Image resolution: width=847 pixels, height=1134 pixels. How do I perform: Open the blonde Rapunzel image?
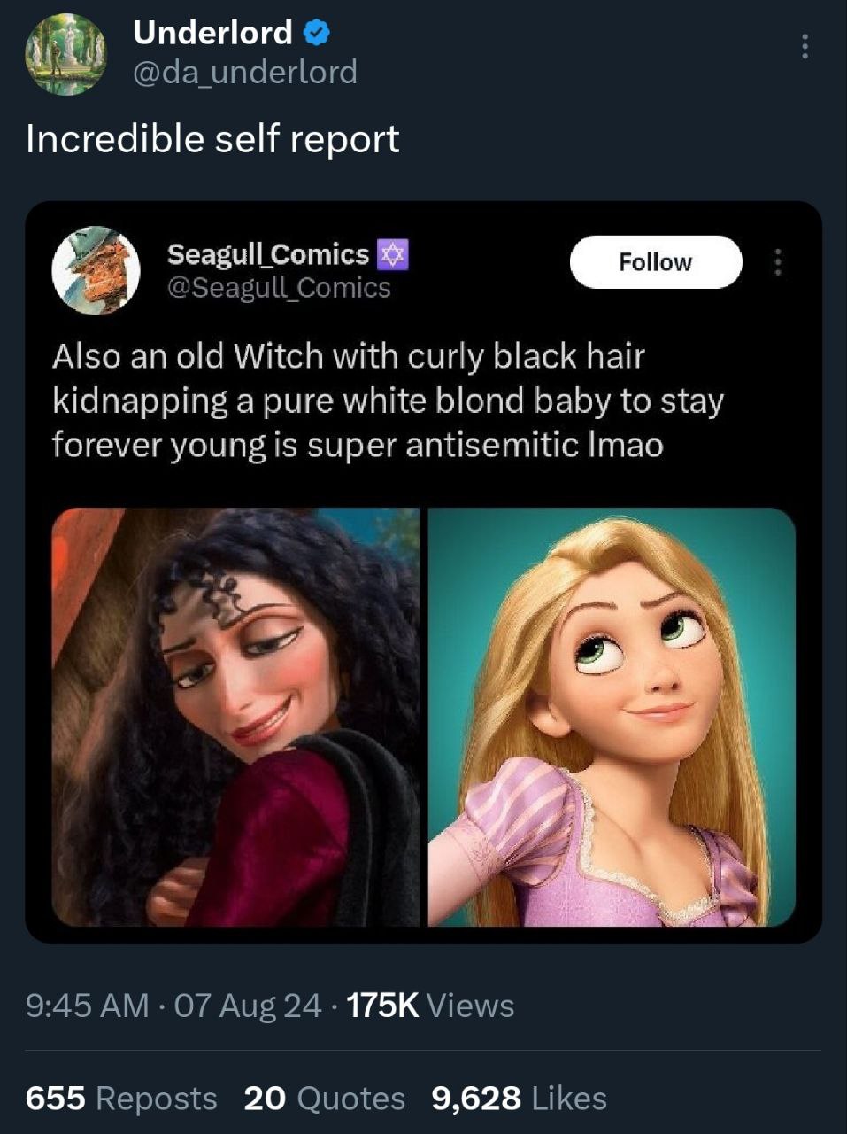point(612,717)
